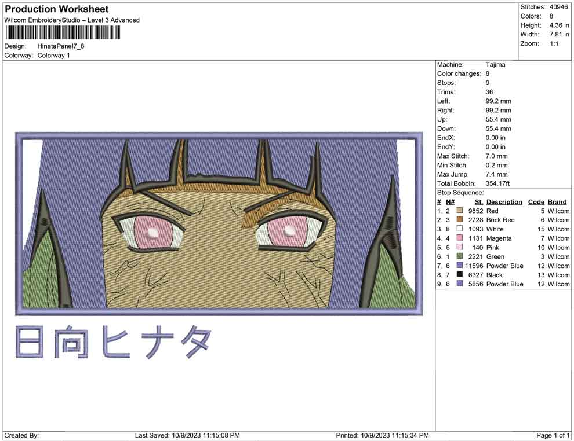
Task: Click the Red thread color swatch
Action: coord(459,211)
